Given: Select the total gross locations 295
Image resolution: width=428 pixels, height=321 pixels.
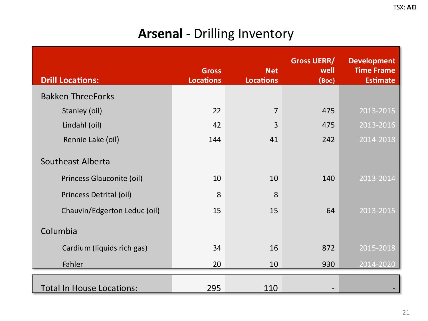Looking at the screenshot, I should [x=214, y=288].
